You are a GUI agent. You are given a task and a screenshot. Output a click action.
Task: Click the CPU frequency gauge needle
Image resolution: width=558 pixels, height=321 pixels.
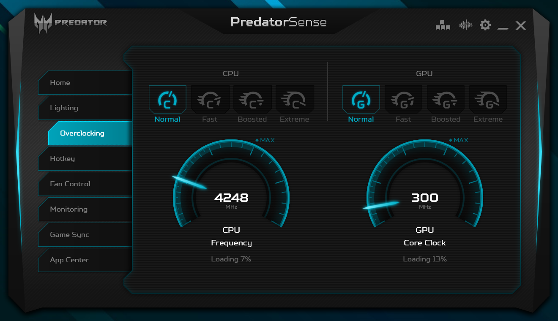coord(189,182)
